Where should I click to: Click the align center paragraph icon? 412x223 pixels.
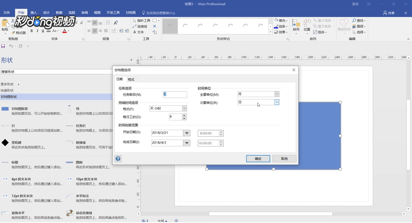[95, 31]
